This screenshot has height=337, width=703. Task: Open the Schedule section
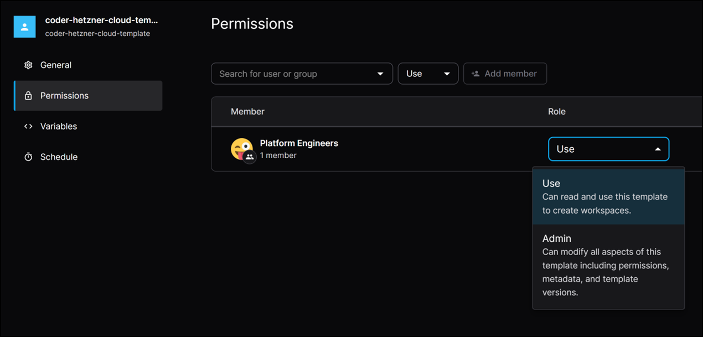pyautogui.click(x=58, y=157)
